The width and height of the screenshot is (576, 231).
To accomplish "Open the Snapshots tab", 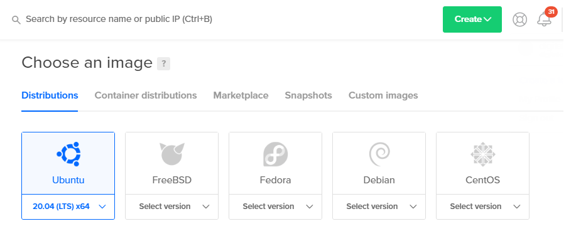I will click(x=308, y=95).
